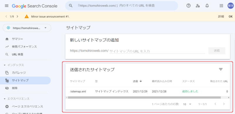Click the property favicon icon

[9, 28]
